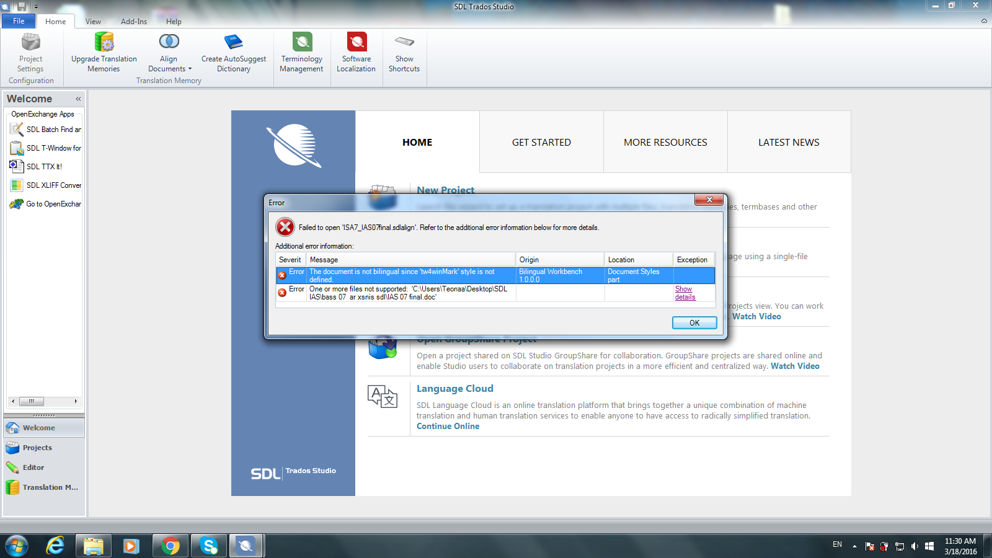
Task: Create an AutoSuggest Dictionary
Action: tap(234, 53)
